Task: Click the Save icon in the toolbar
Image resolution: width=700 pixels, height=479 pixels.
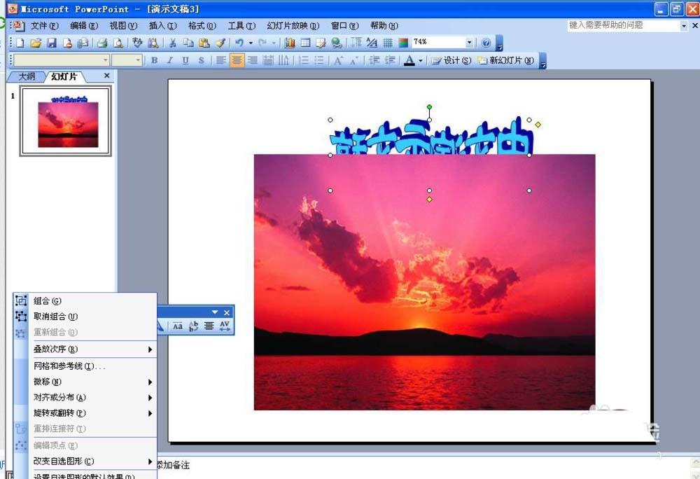Action: [51, 43]
